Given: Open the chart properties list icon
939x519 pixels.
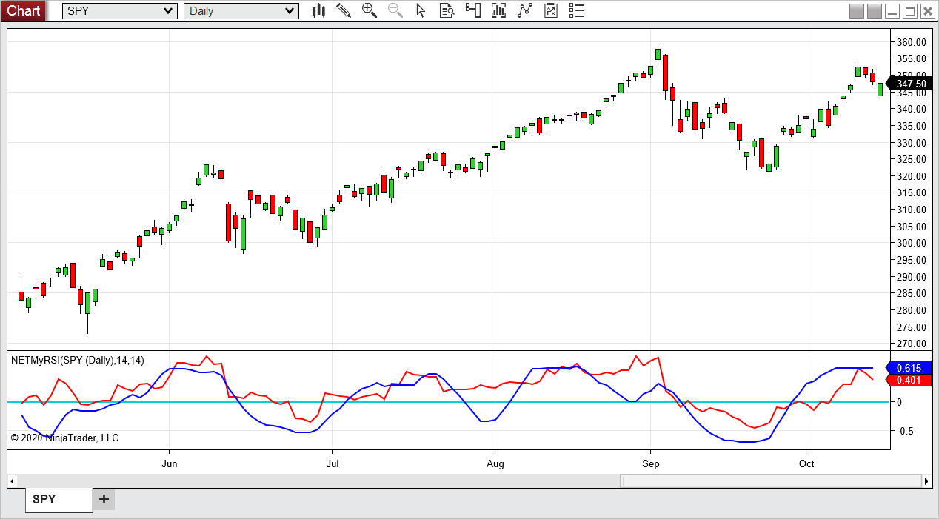Looking at the screenshot, I should [577, 10].
